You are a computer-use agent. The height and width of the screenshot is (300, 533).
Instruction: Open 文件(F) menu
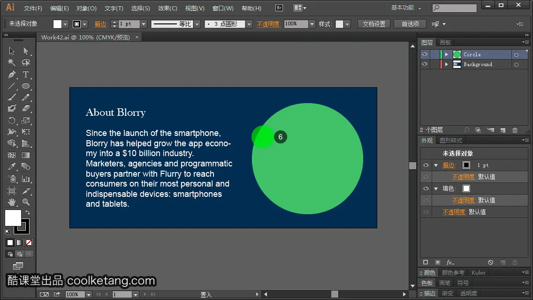point(33,8)
